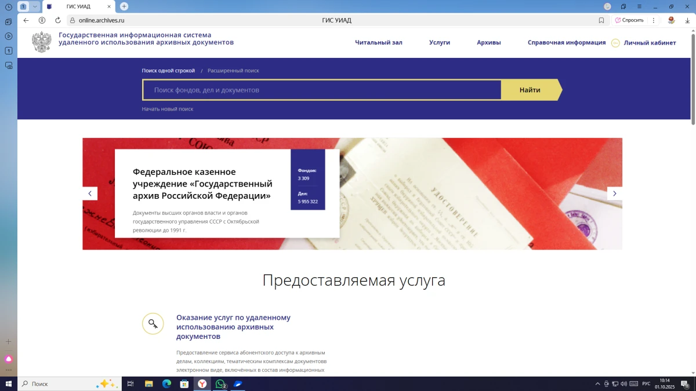Open Читальный зал menu item
Image resolution: width=696 pixels, height=391 pixels.
point(378,42)
